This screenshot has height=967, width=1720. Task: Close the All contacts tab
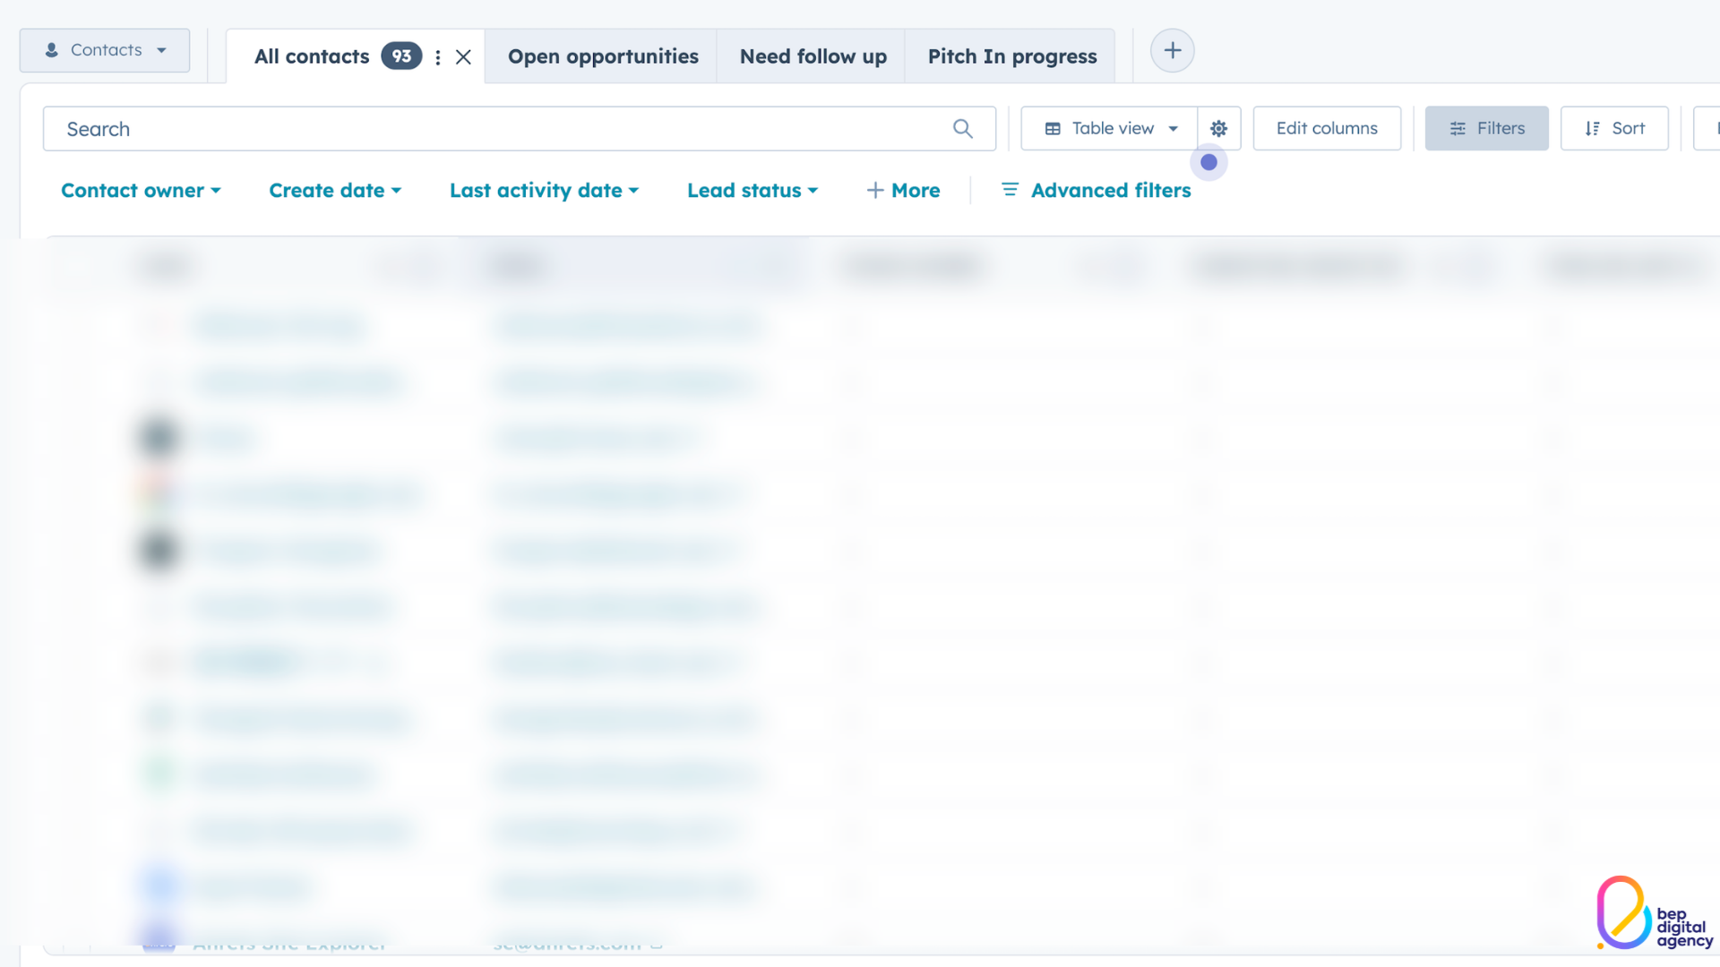tap(463, 57)
